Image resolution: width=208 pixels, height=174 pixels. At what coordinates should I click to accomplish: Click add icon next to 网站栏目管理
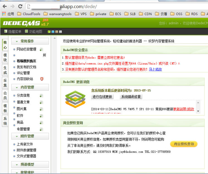pyautogui.click(x=41, y=50)
